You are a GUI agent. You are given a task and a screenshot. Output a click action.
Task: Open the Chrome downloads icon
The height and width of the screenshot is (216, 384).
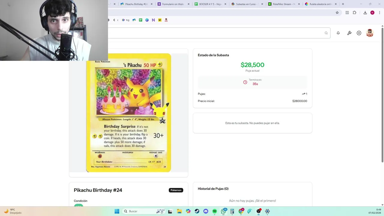click(x=365, y=13)
